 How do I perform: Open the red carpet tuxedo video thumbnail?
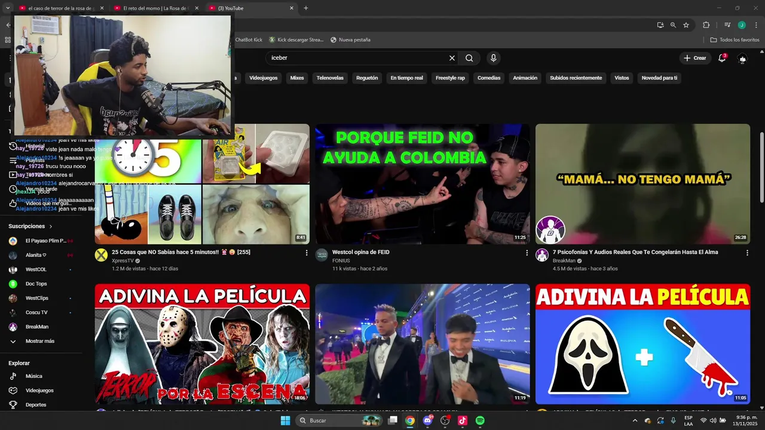tap(423, 344)
